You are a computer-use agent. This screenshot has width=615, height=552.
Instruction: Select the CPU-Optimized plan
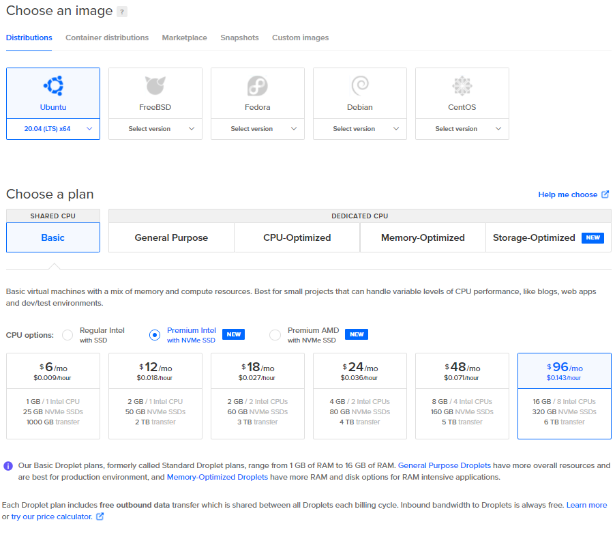tap(297, 237)
